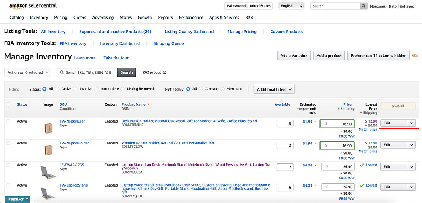Open the FBA Inventory link
This screenshot has height=203, width=422.
click(x=73, y=43)
